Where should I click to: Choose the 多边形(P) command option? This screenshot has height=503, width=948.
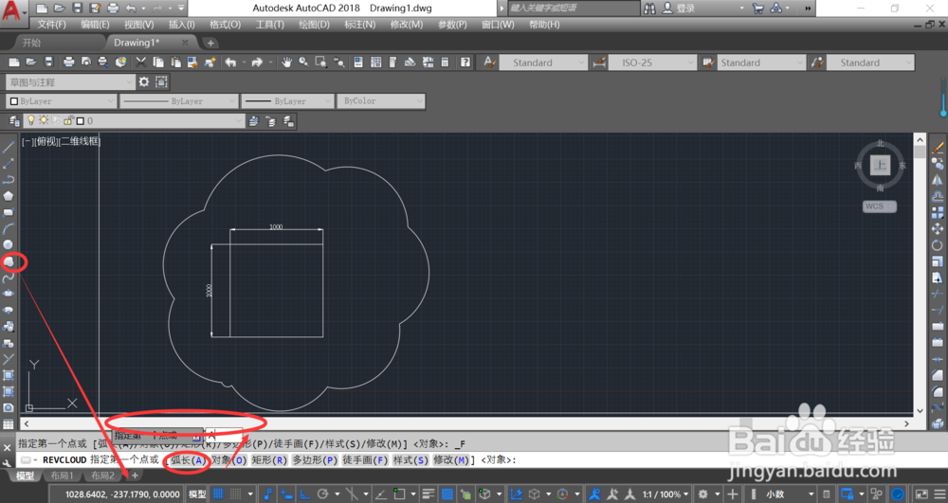[315, 460]
